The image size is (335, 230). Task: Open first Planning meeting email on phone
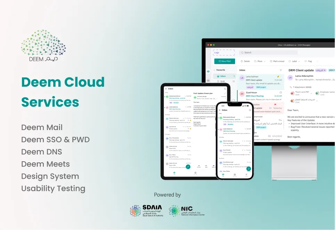[235, 120]
